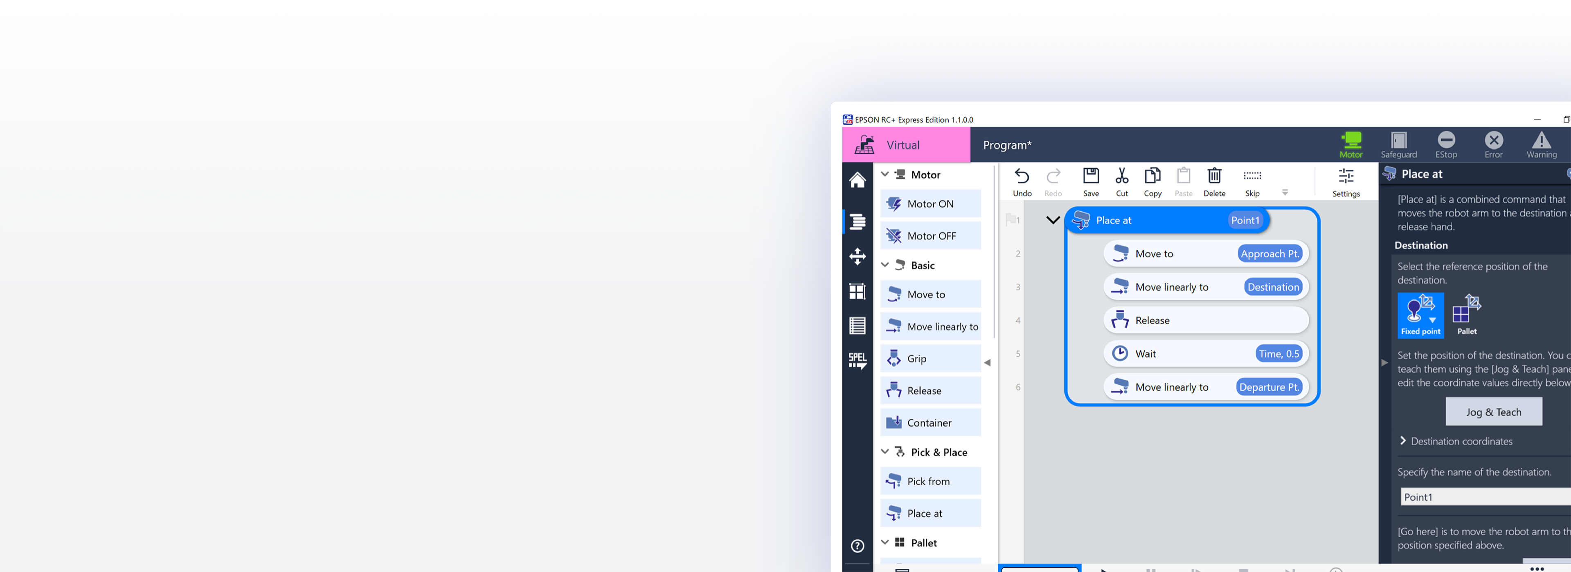This screenshot has width=1571, height=572.
Task: Click the Jog & Teach button
Action: coord(1493,412)
